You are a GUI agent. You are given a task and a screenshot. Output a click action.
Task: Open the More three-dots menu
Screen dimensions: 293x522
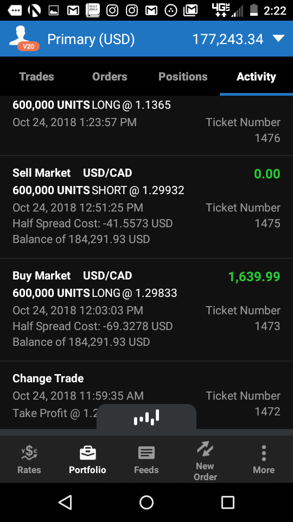(x=264, y=453)
